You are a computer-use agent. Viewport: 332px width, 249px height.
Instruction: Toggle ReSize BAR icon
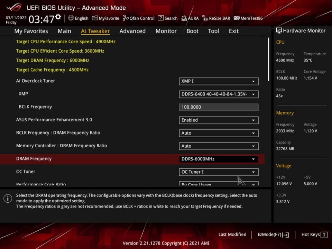click(205, 18)
